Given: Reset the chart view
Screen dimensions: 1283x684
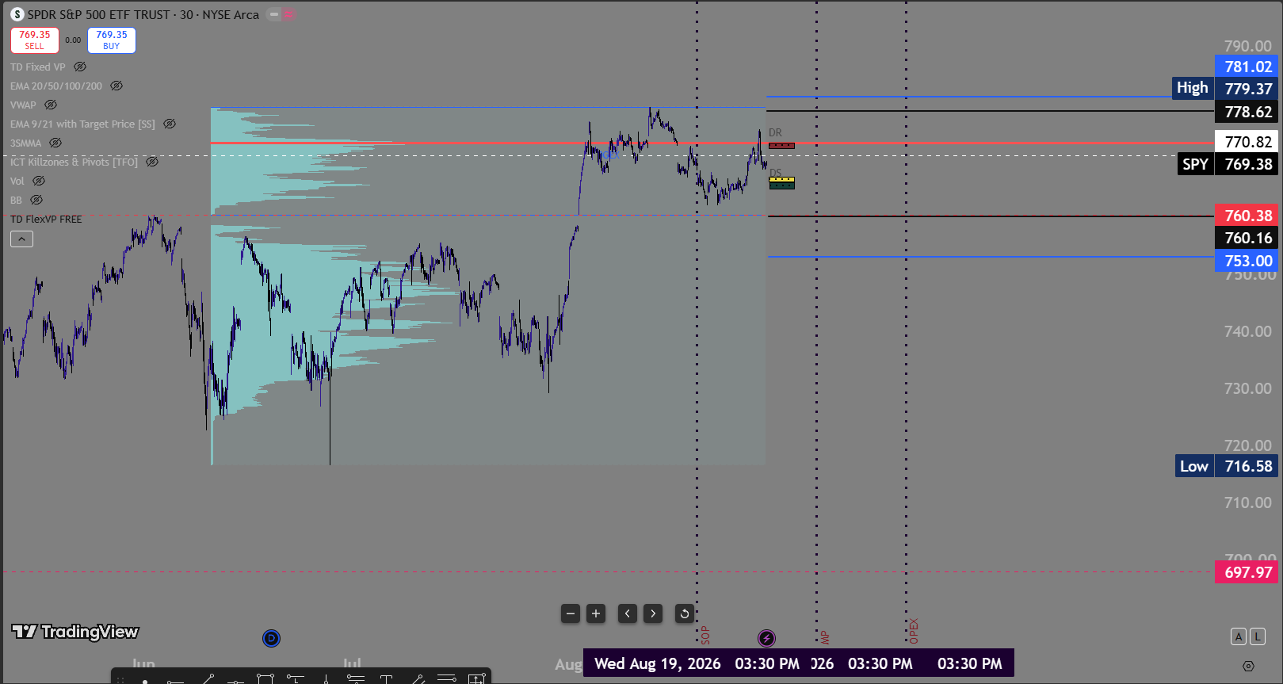Looking at the screenshot, I should point(685,613).
